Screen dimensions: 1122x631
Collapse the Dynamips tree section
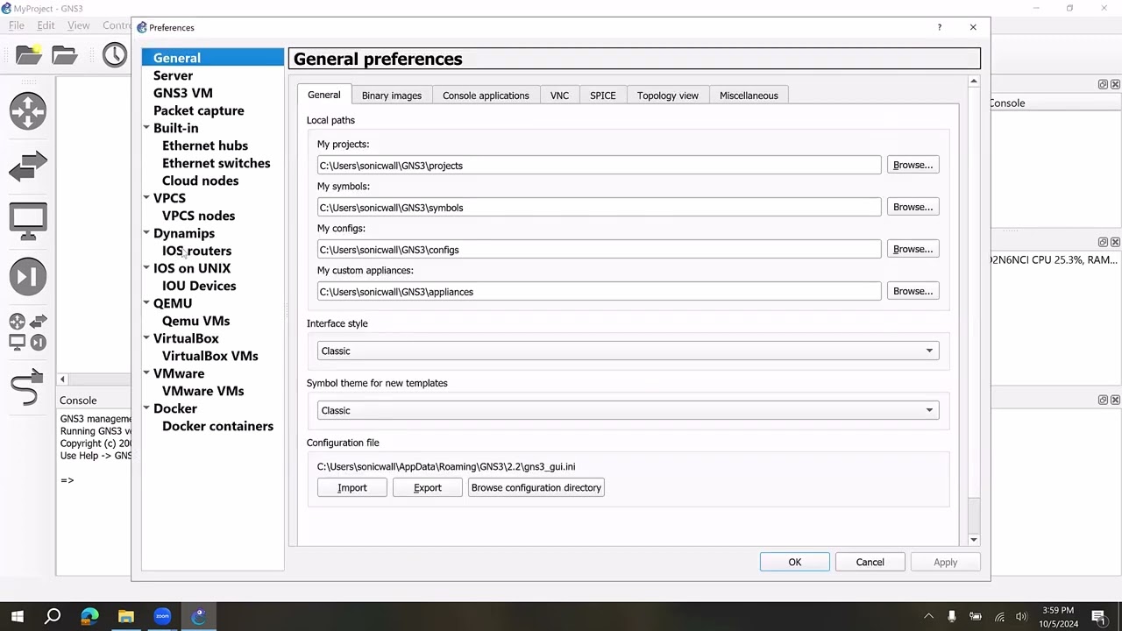click(x=146, y=233)
